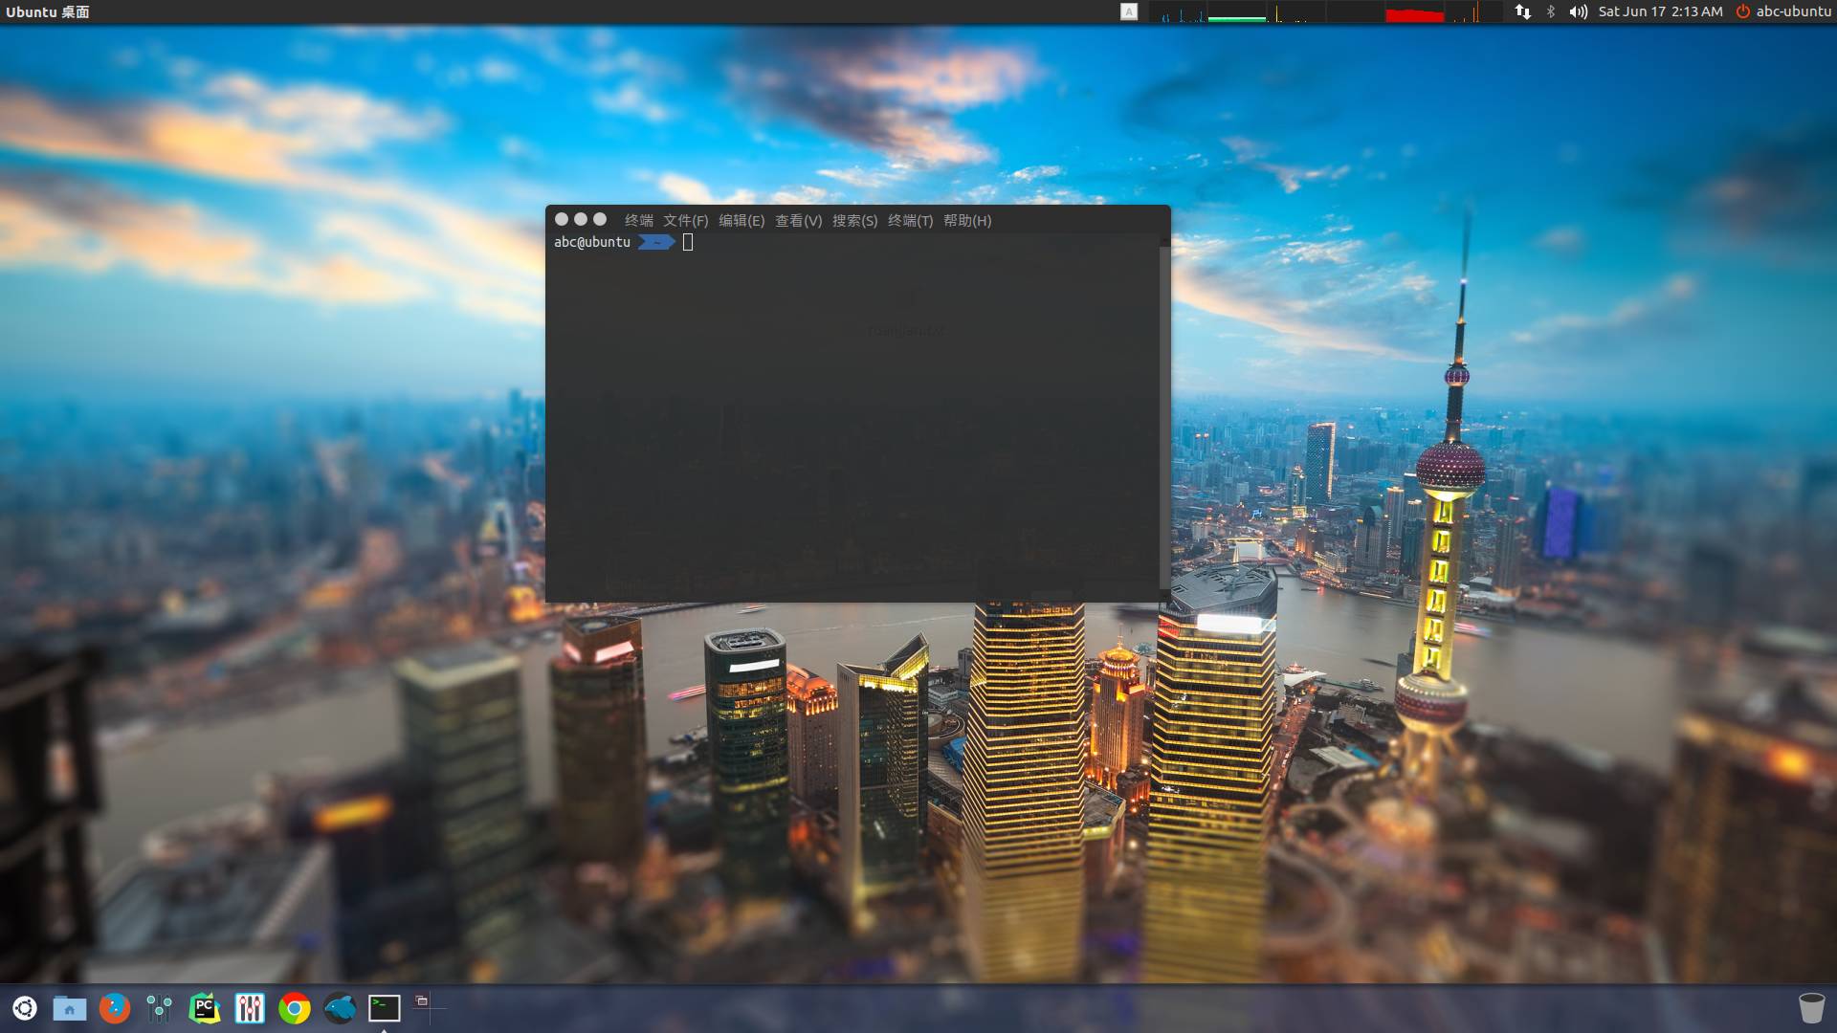1837x1033 pixels.
Task: Open the network connections indicator
Action: [x=1522, y=11]
